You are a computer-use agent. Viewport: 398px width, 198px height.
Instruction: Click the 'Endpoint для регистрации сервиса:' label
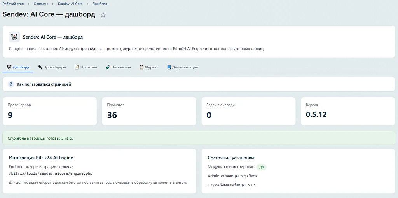point(41,167)
